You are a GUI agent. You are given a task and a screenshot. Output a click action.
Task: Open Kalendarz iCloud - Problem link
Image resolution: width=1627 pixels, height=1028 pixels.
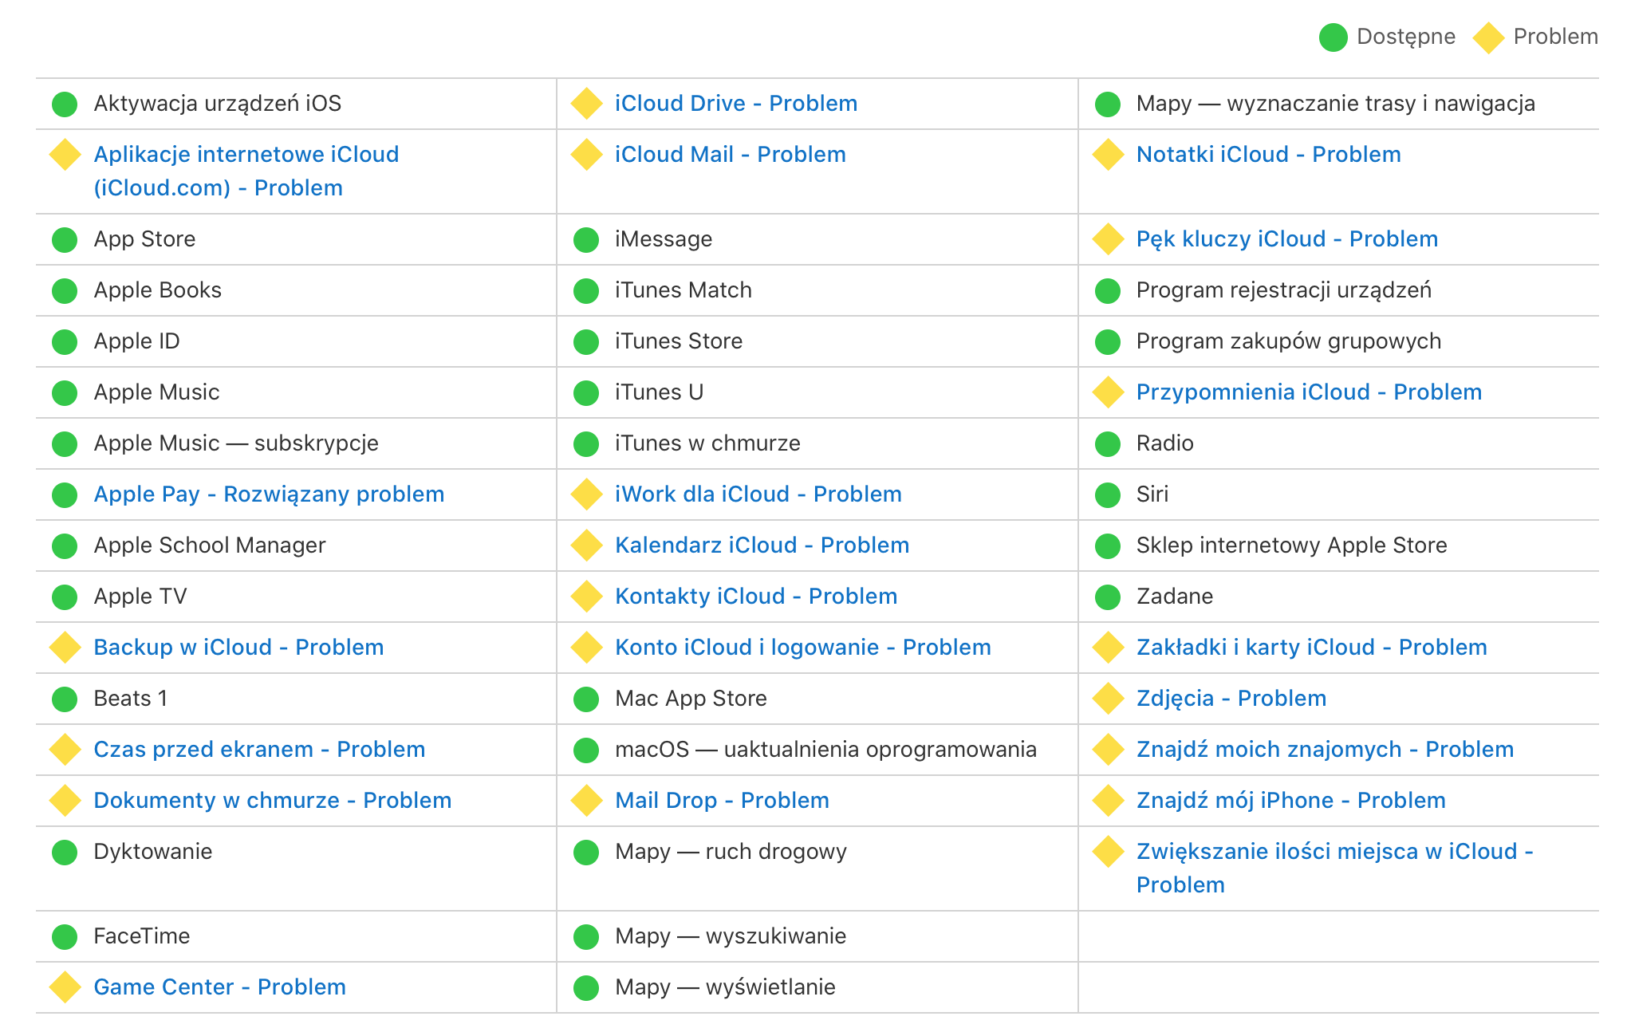click(762, 546)
